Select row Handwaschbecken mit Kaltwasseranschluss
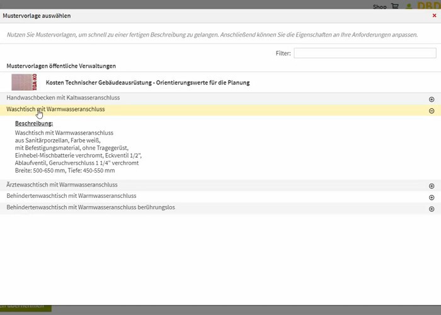Viewport: 441px width, 315px height. [x=220, y=98]
